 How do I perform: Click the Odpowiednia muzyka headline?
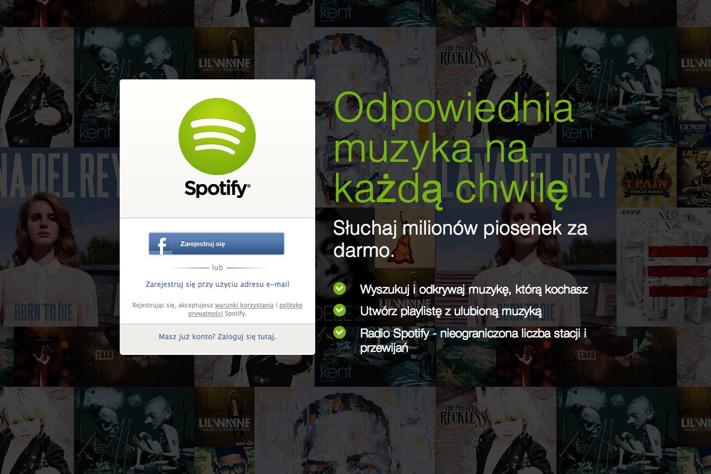pos(454,149)
